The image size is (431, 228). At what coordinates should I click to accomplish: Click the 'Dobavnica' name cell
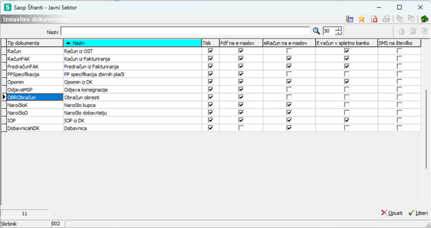[x=132, y=128]
